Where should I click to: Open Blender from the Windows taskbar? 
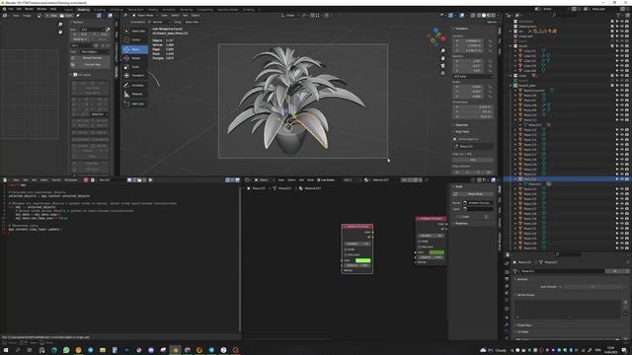click(176, 350)
